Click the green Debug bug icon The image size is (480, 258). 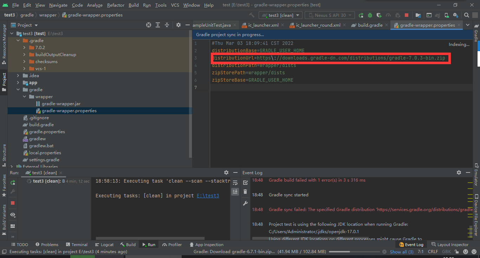click(370, 15)
